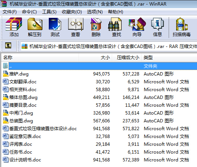This screenshot has height=167, width=197.
Task: Click the Word icon of 设计说明书.doc
Action: [x=6, y=160]
